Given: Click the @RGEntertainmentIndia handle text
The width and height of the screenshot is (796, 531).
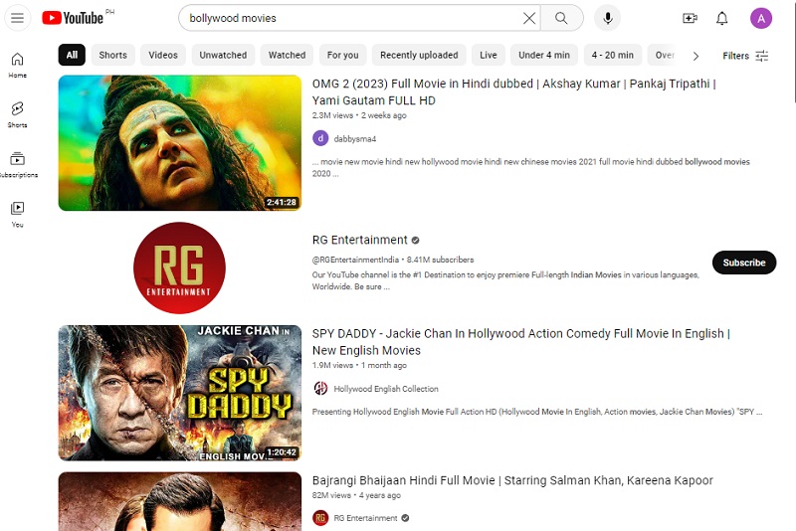Looking at the screenshot, I should (355, 260).
